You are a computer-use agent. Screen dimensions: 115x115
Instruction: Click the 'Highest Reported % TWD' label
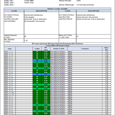10,36
